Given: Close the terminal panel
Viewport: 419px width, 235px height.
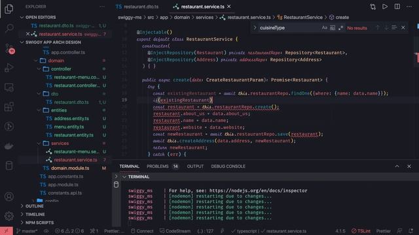Looking at the screenshot, I should pos(409,166).
